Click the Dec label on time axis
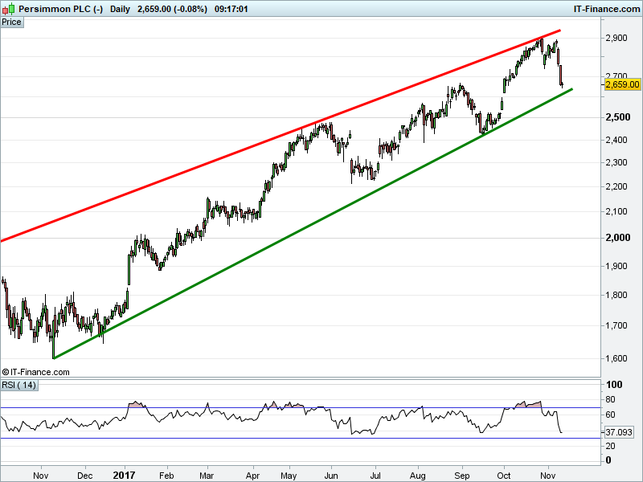643x482 pixels. tap(85, 476)
